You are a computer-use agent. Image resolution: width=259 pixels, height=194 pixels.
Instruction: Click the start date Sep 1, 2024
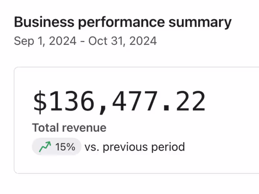45,41
